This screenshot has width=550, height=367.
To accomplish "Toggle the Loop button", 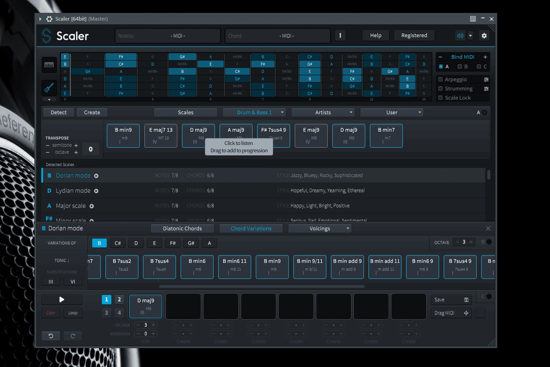I will [x=73, y=313].
